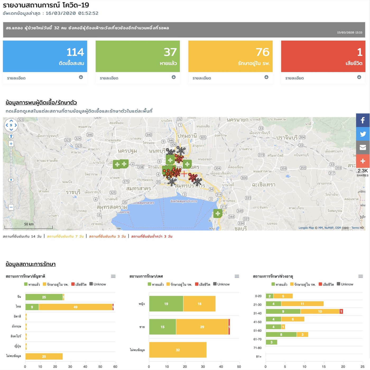This screenshot has height=370, width=370.
Task: Click the green hospital marker near Chonburi
Action: (x=218, y=213)
